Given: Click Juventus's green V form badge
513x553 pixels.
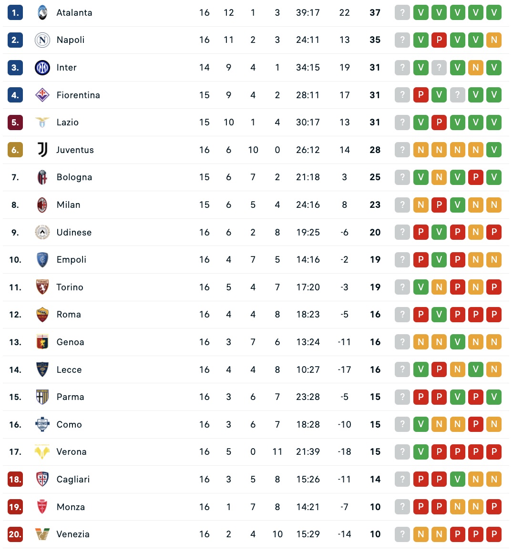Looking at the screenshot, I should coord(494,150).
